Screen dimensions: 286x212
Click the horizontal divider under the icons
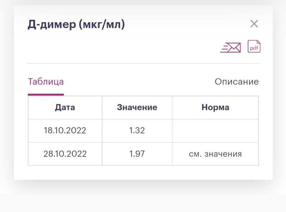(143, 63)
